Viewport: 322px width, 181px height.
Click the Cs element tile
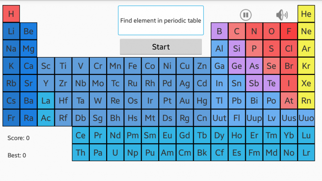pos(11,100)
